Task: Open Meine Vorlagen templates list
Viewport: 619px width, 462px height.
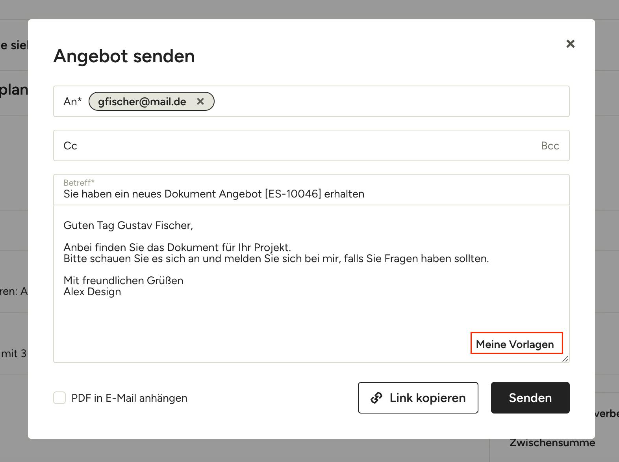Action: [515, 344]
